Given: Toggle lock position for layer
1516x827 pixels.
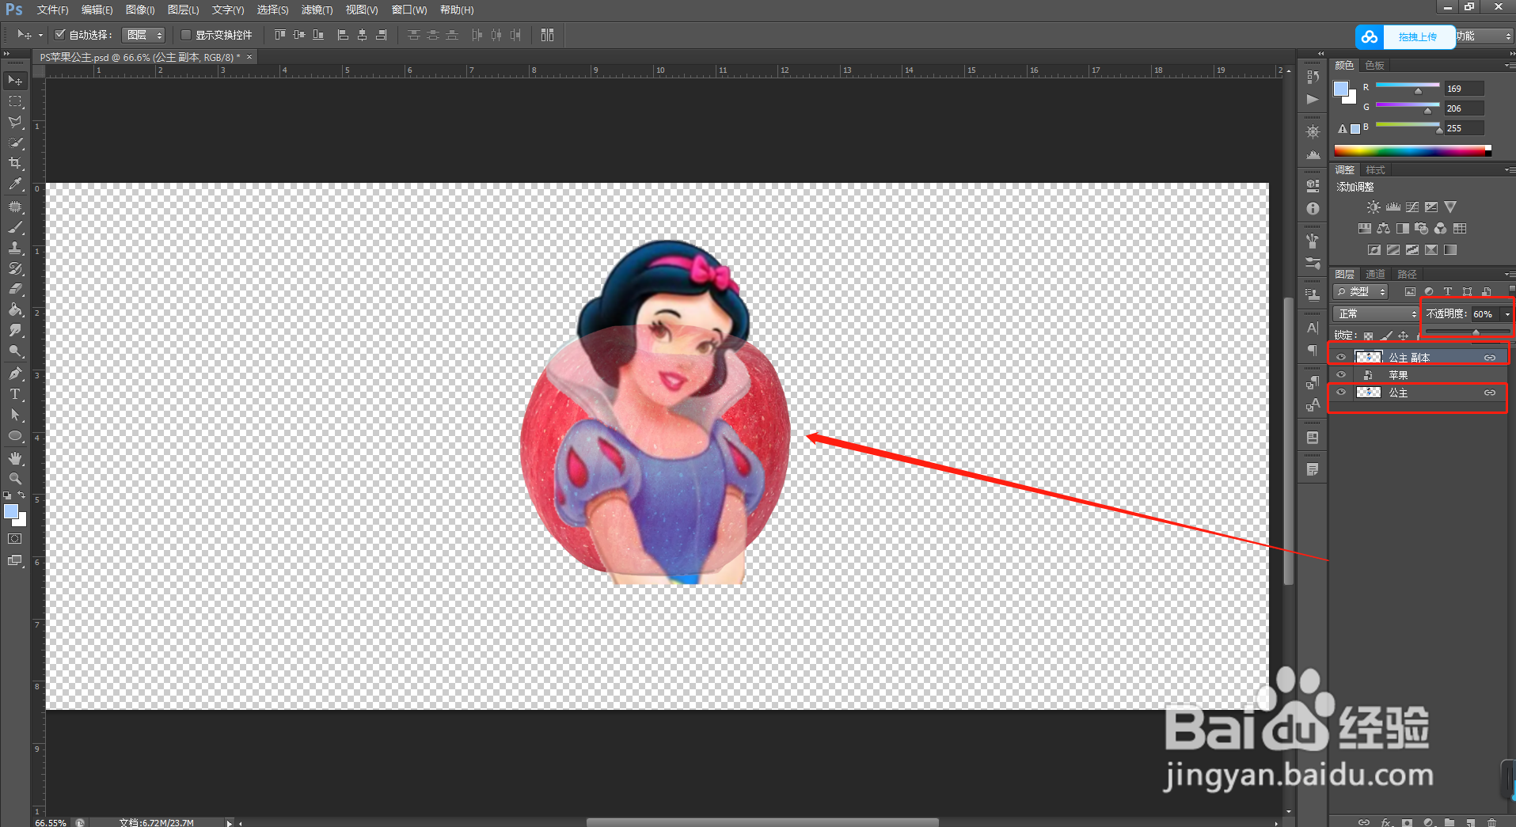Looking at the screenshot, I should point(1403,336).
